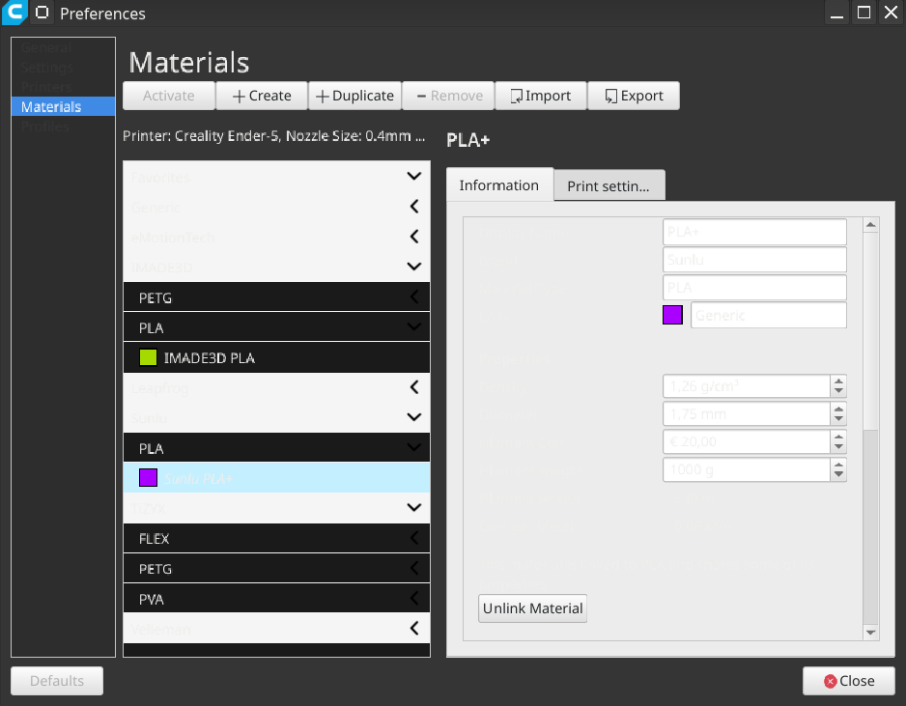This screenshot has height=706, width=906.
Task: Duplicate the selected material
Action: point(354,96)
